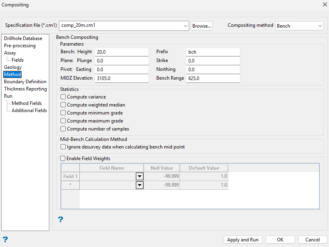Open Method Fields under Run

26,103
